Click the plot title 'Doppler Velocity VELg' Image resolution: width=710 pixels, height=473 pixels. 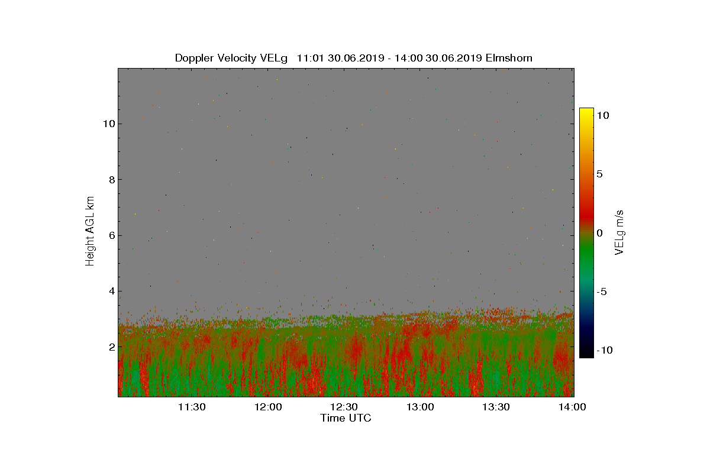[x=231, y=58]
